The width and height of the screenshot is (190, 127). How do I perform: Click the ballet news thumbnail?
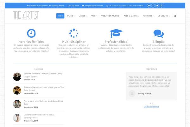[x=17, y=118]
